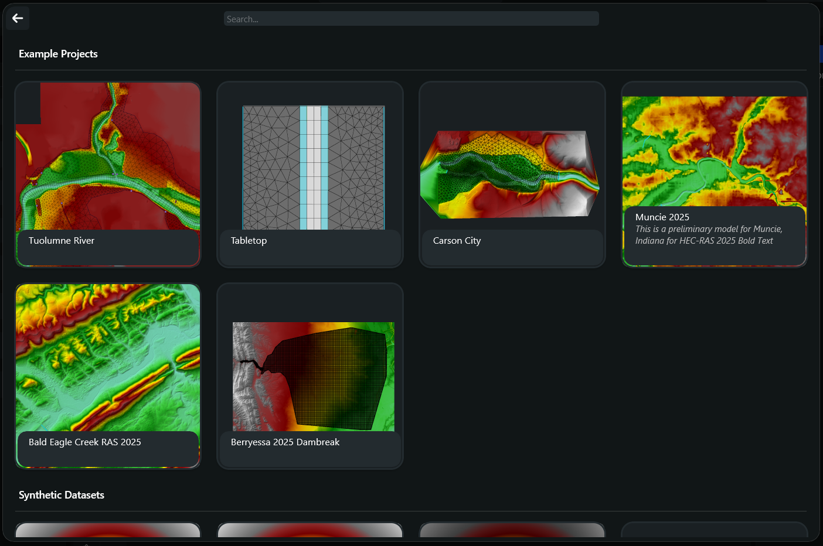The height and width of the screenshot is (546, 823).
Task: Click the Muncie 2025 title text
Action: coord(662,217)
